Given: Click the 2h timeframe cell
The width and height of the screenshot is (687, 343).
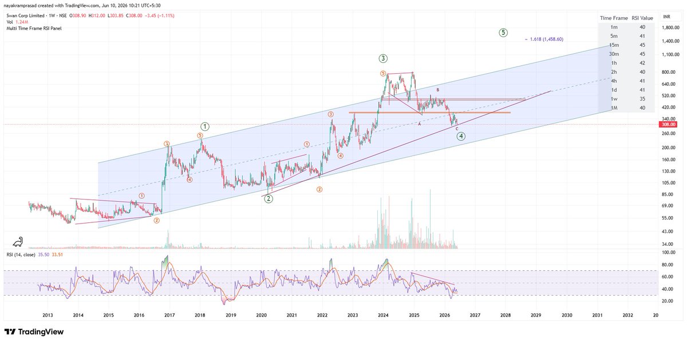Looking at the screenshot, I should 613,72.
